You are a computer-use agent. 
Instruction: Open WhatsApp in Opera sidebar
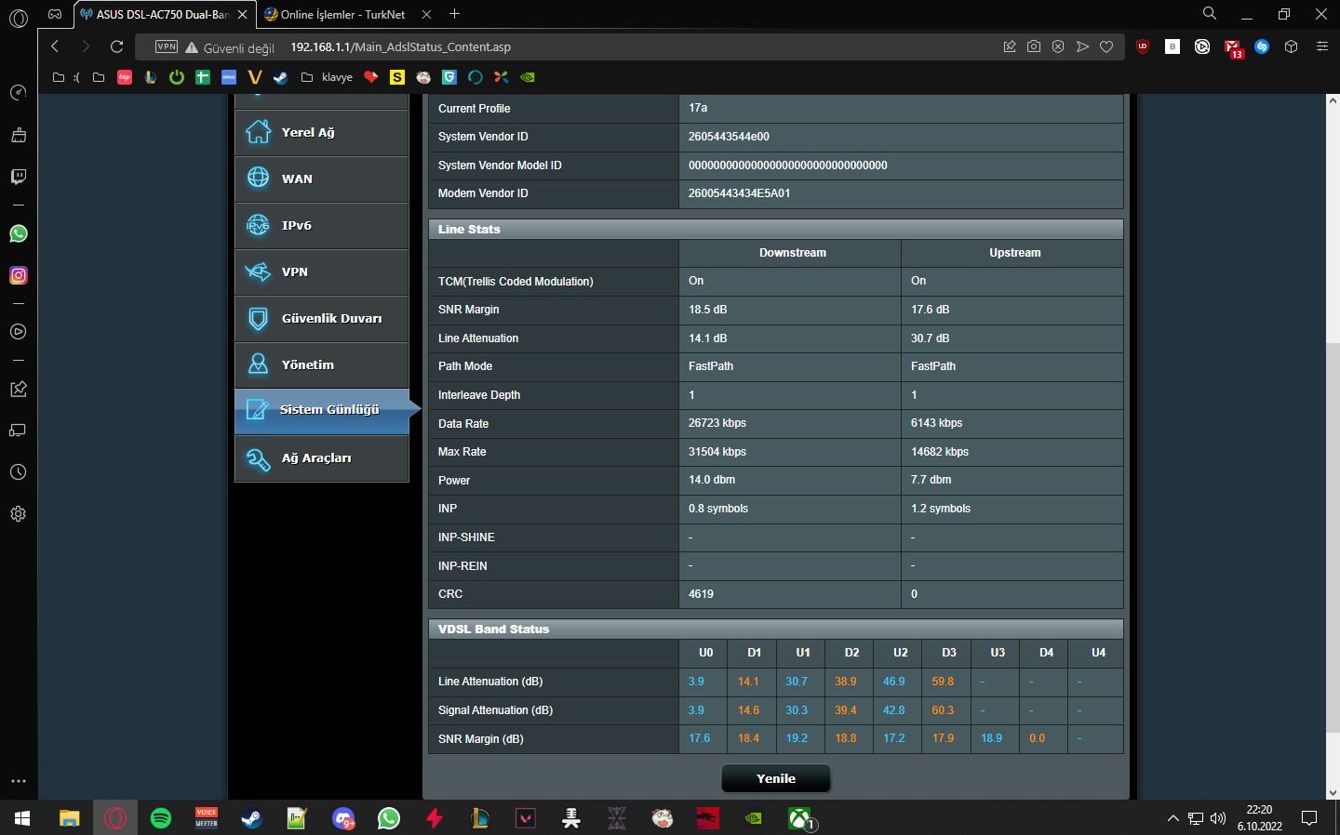click(x=19, y=233)
